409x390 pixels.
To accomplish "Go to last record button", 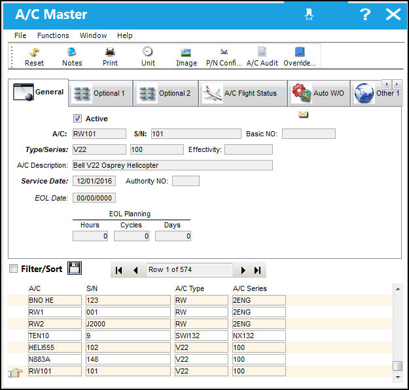I will [257, 270].
